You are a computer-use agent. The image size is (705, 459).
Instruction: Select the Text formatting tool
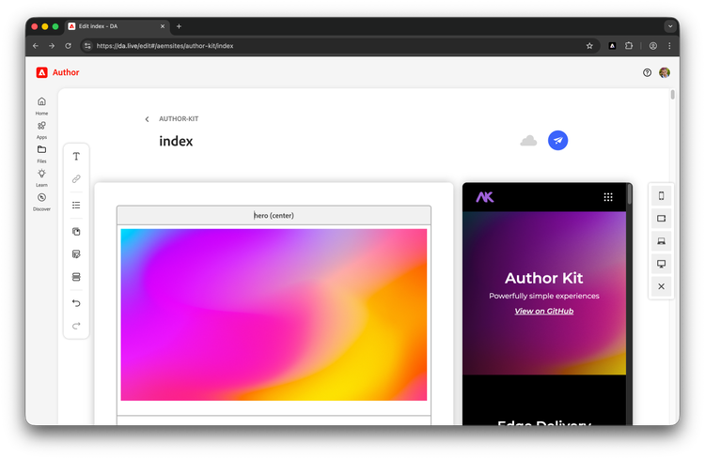[76, 157]
